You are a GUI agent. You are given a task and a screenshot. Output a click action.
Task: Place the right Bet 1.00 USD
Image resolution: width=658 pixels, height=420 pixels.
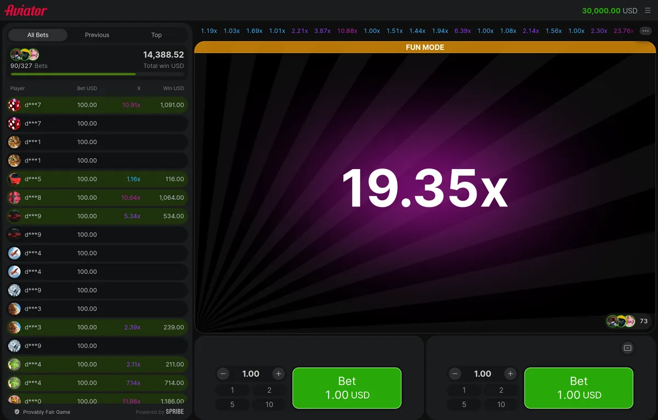pos(579,388)
